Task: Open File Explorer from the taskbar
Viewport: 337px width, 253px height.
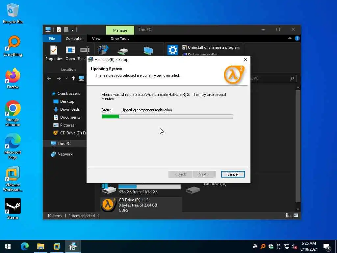Action: (40, 246)
